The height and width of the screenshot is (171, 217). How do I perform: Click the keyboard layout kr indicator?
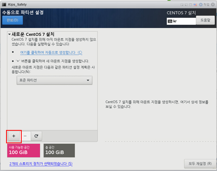(x=181, y=21)
